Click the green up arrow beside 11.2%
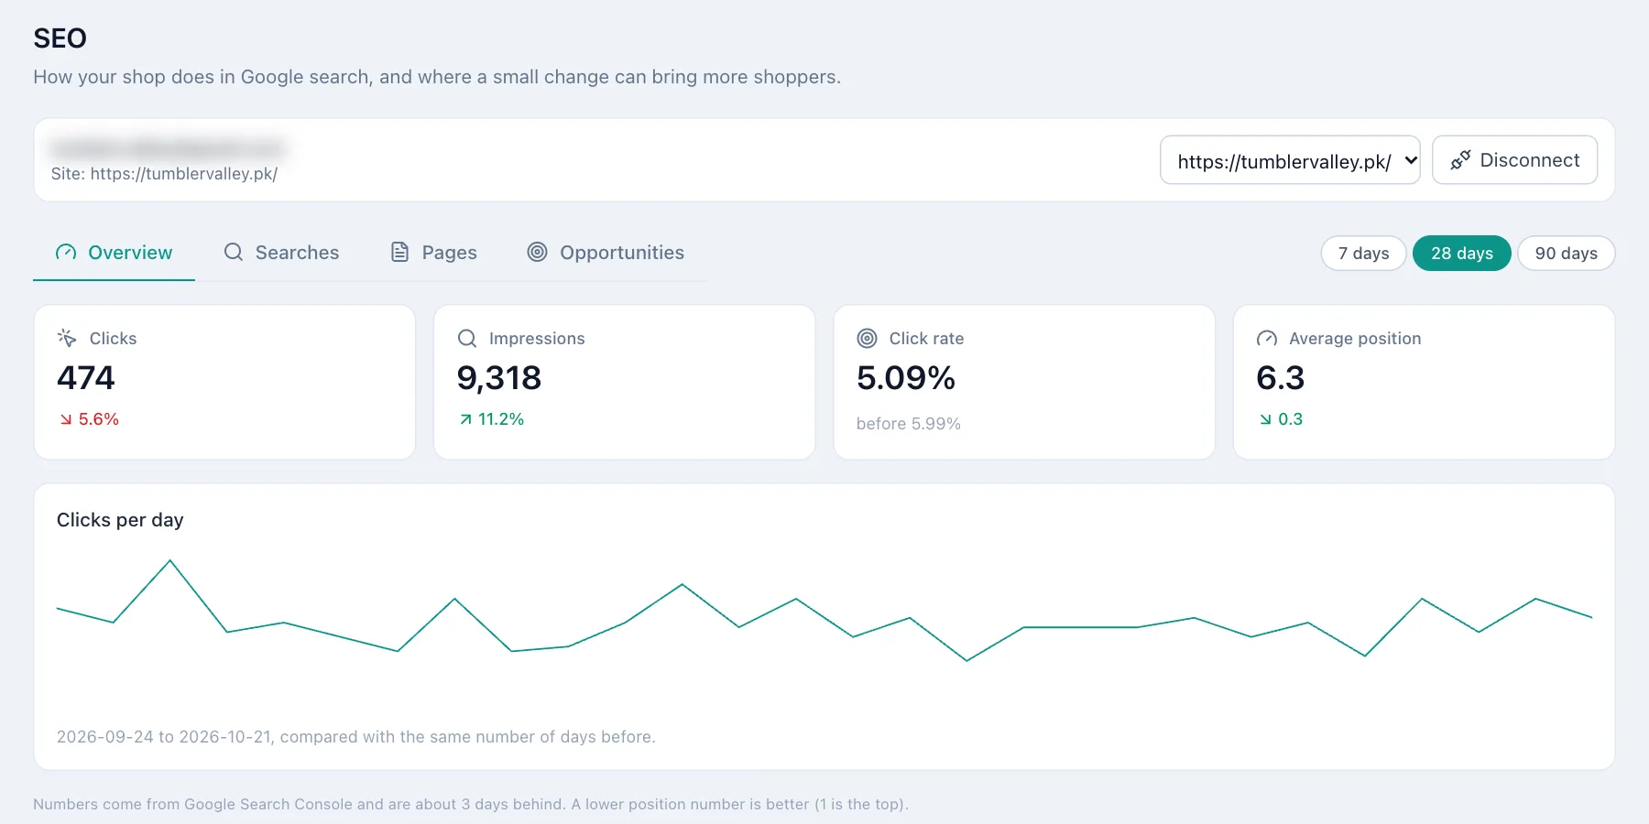The image size is (1649, 824). tap(465, 419)
